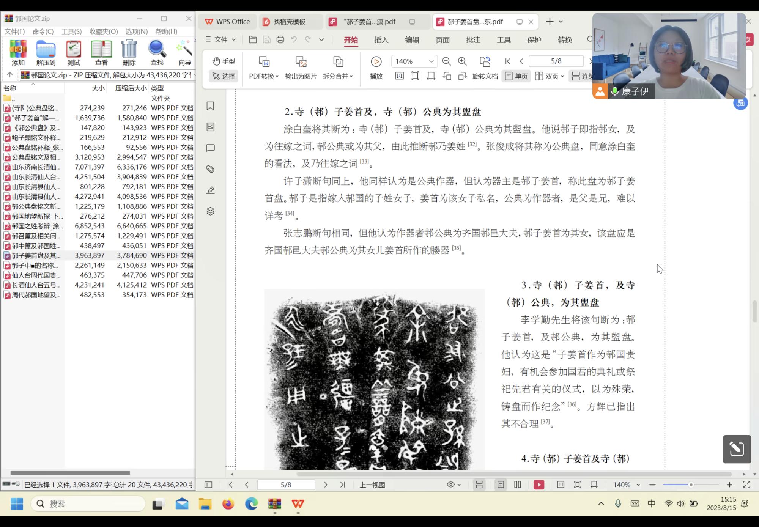Click the Play (播放) slideshow icon

376,61
